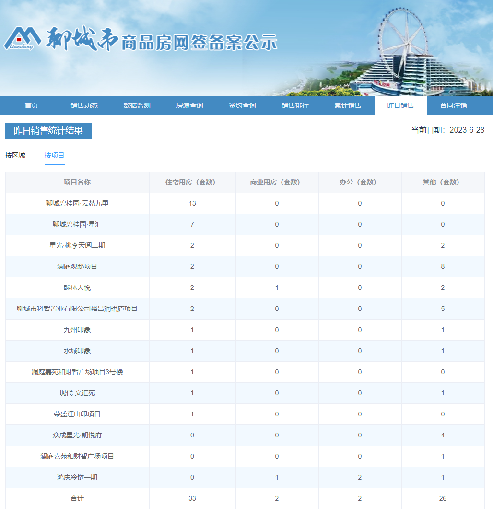Select the 翰林天悦 project entry

click(77, 287)
